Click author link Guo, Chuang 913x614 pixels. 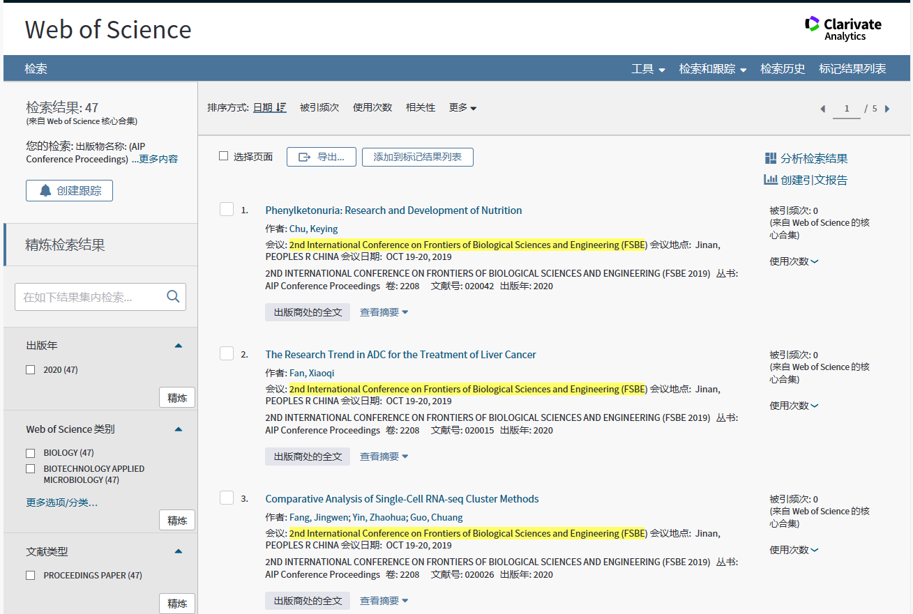[x=437, y=517]
